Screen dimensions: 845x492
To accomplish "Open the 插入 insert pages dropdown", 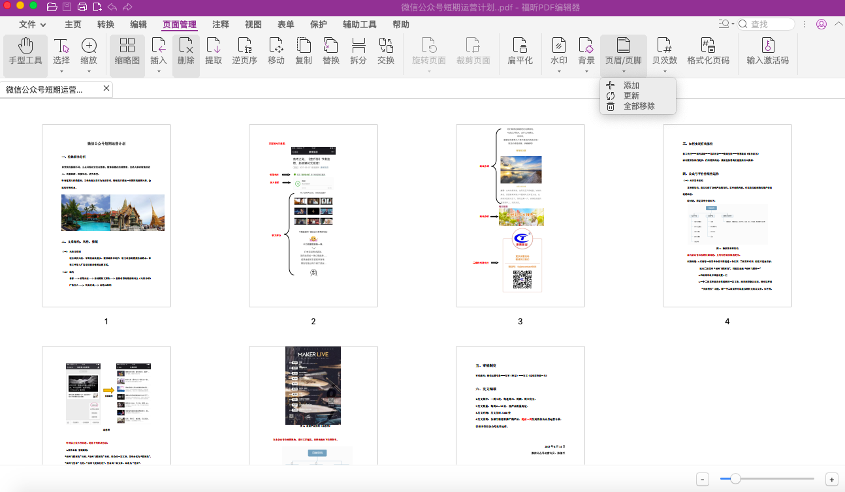I will coord(159,70).
